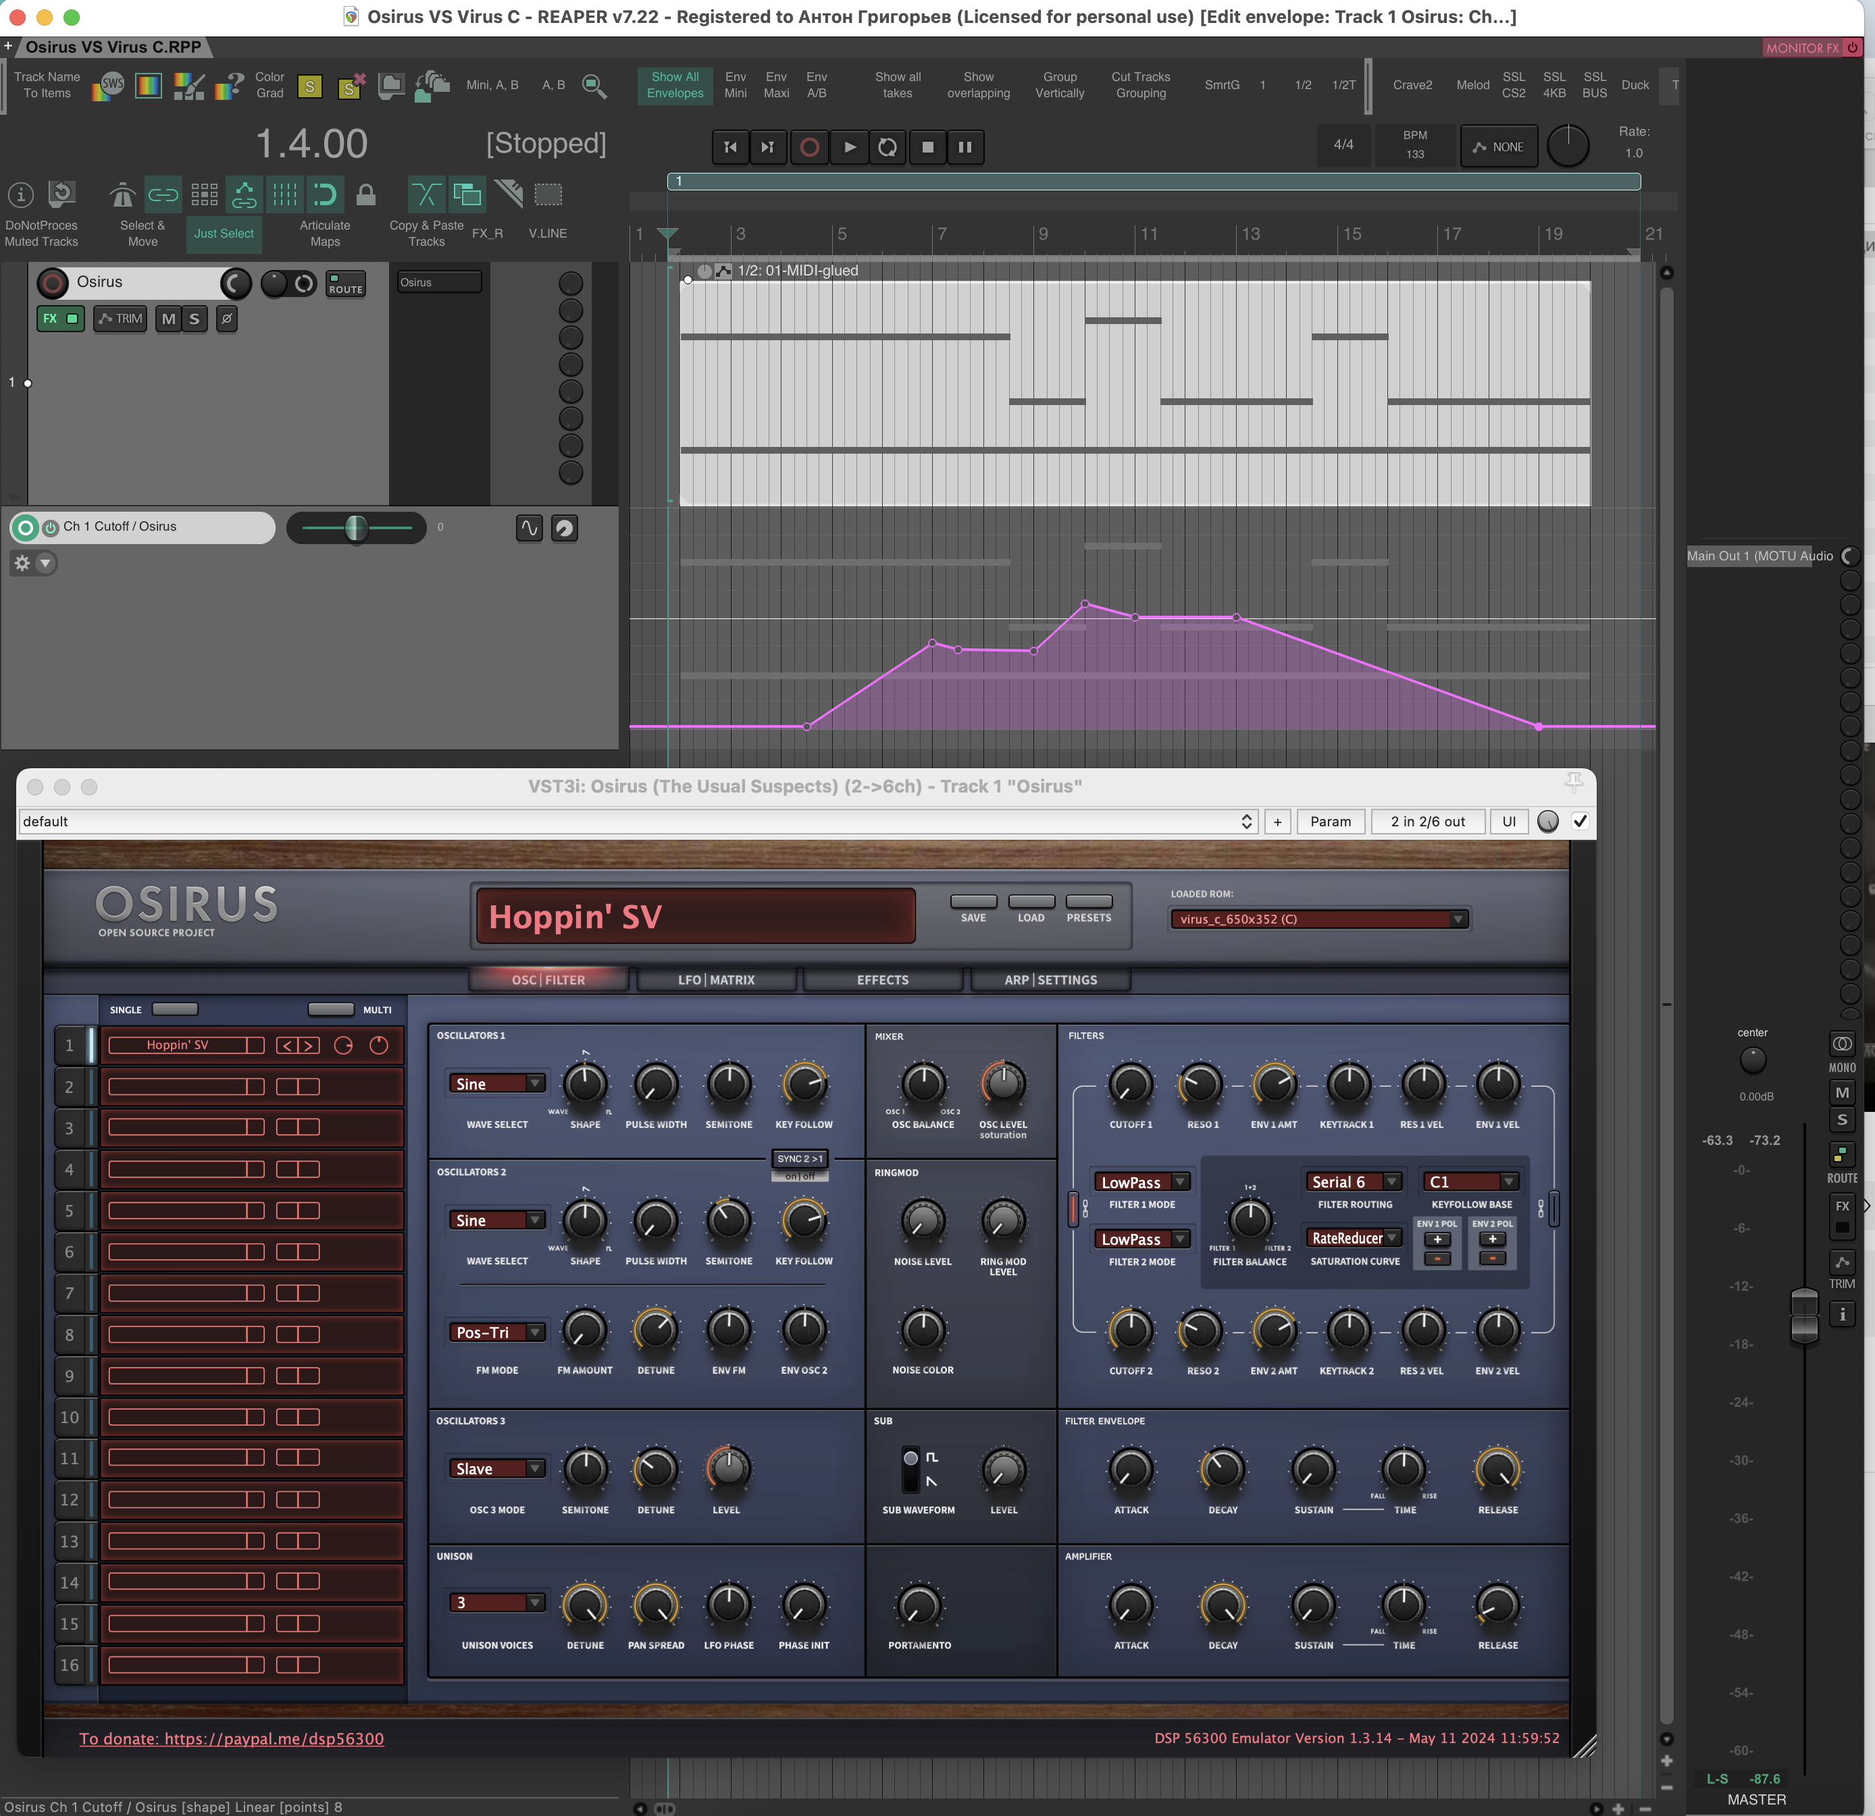
Task: Arm record on Osirus track
Action: point(53,282)
